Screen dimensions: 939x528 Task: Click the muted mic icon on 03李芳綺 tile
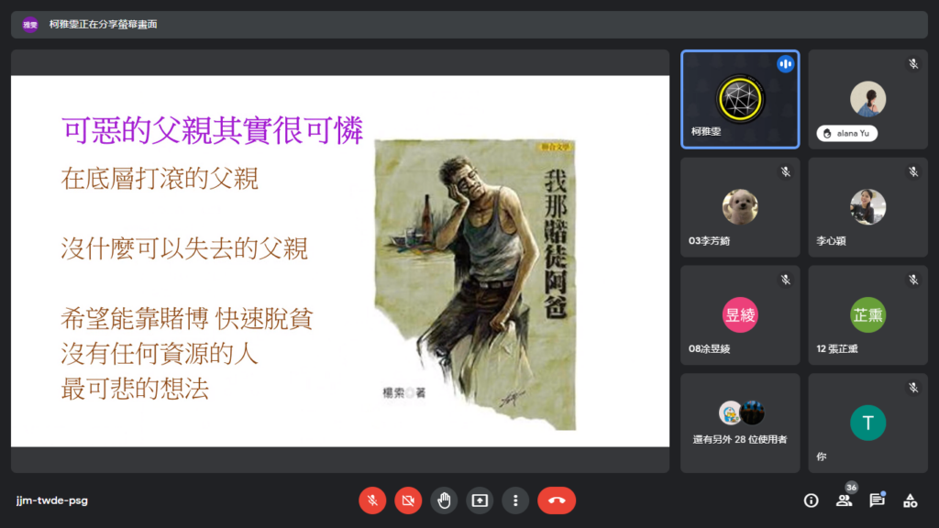(785, 171)
